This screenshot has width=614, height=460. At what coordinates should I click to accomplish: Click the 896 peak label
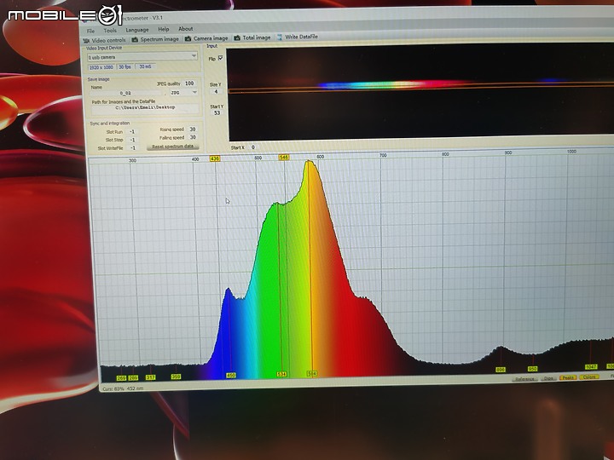click(501, 370)
